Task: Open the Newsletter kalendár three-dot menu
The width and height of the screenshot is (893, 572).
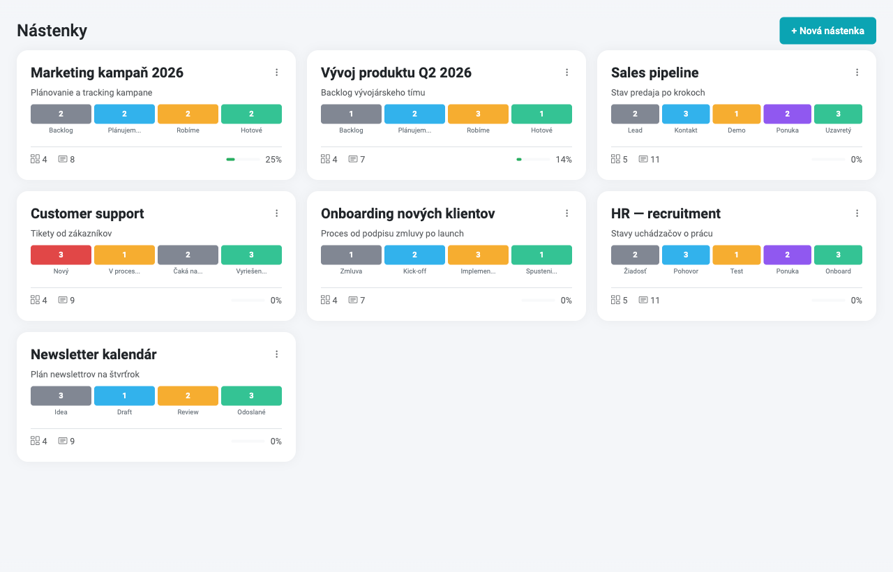Action: (276, 354)
